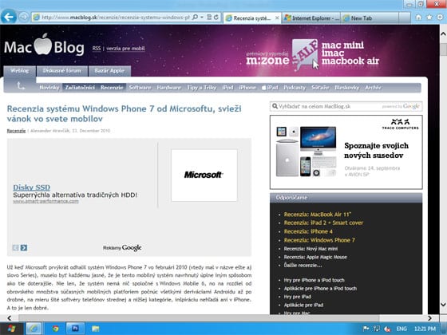
Task: Open the RSS link
Action: 97,48
